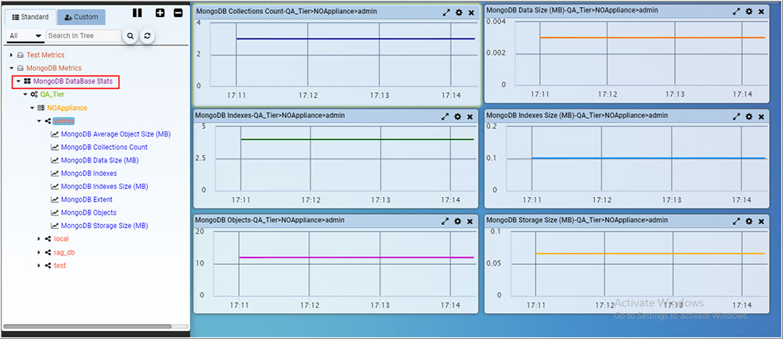
Task: Expand the local database node
Action: click(39, 239)
